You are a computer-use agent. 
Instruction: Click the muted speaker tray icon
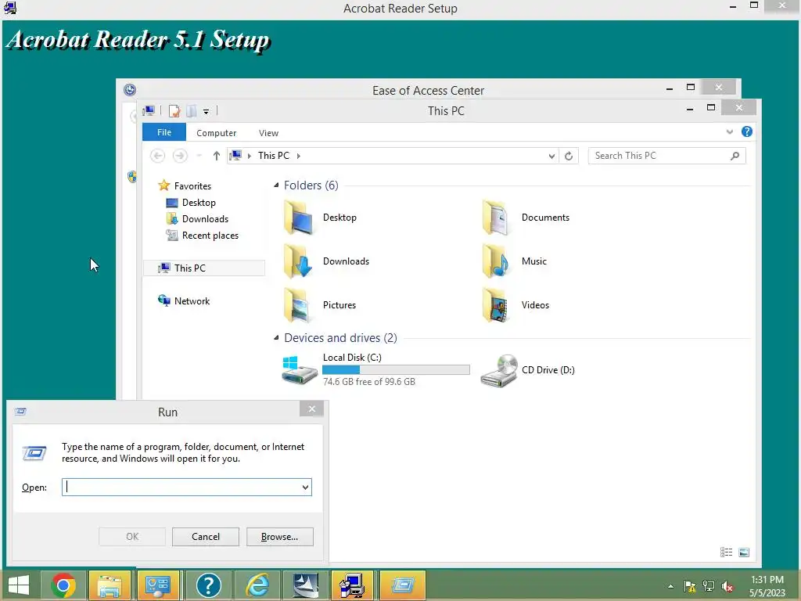[x=727, y=586]
